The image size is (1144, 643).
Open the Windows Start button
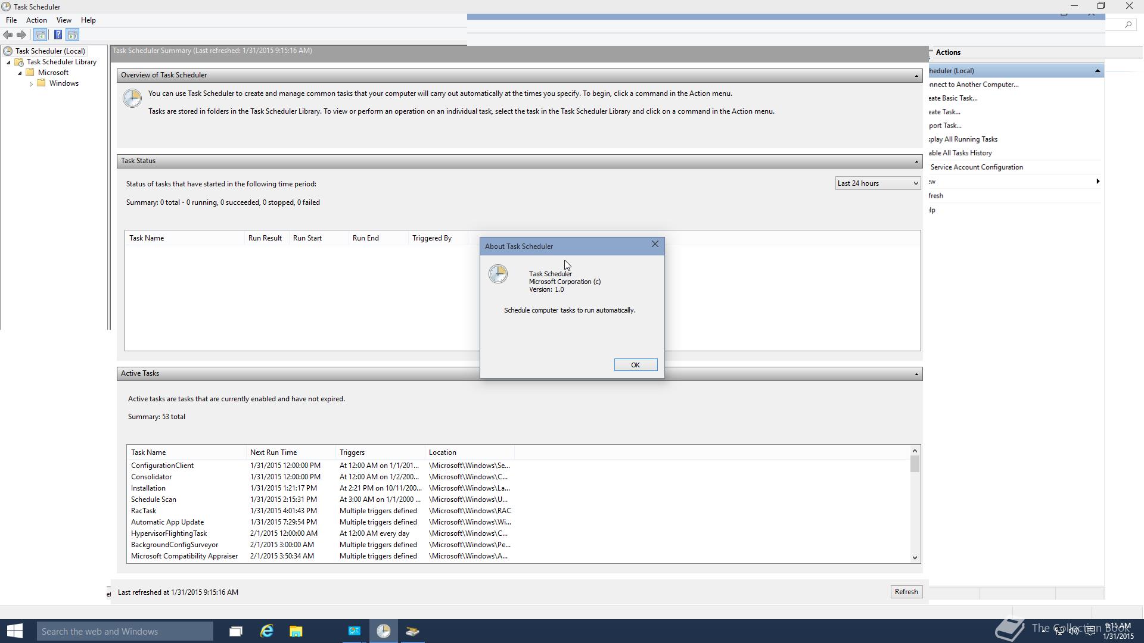tap(15, 631)
